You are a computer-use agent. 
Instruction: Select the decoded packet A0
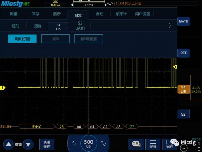[79, 126]
